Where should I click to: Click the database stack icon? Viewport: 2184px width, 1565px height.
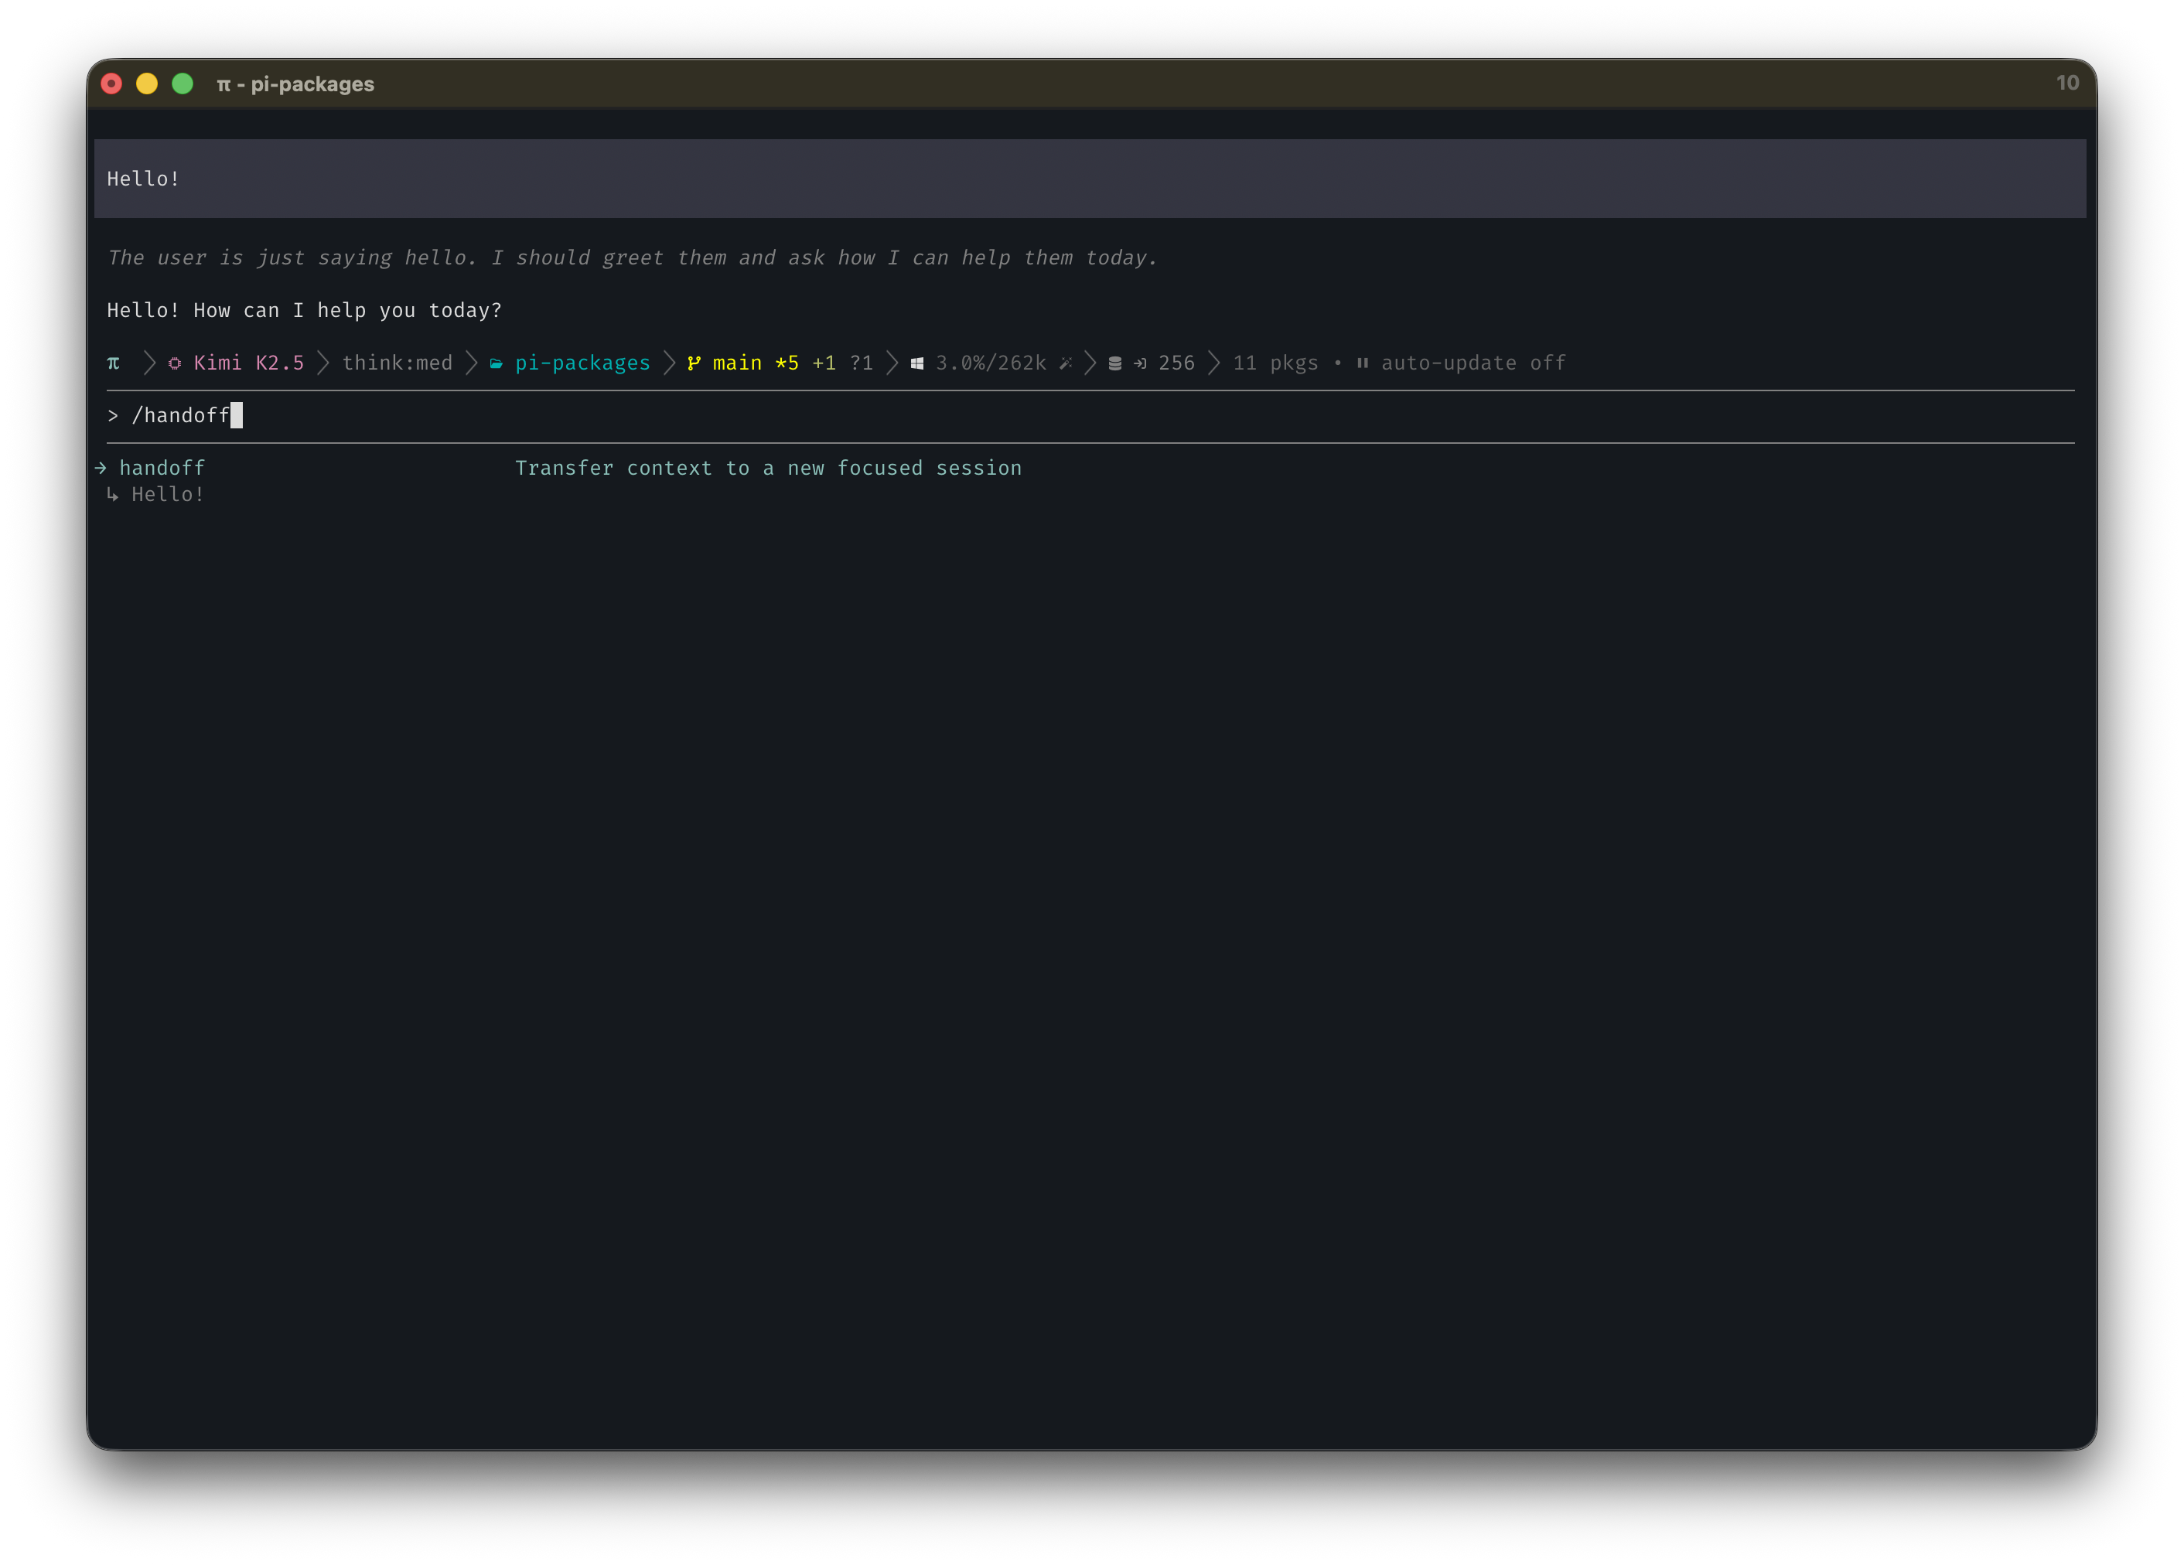[x=1114, y=363]
